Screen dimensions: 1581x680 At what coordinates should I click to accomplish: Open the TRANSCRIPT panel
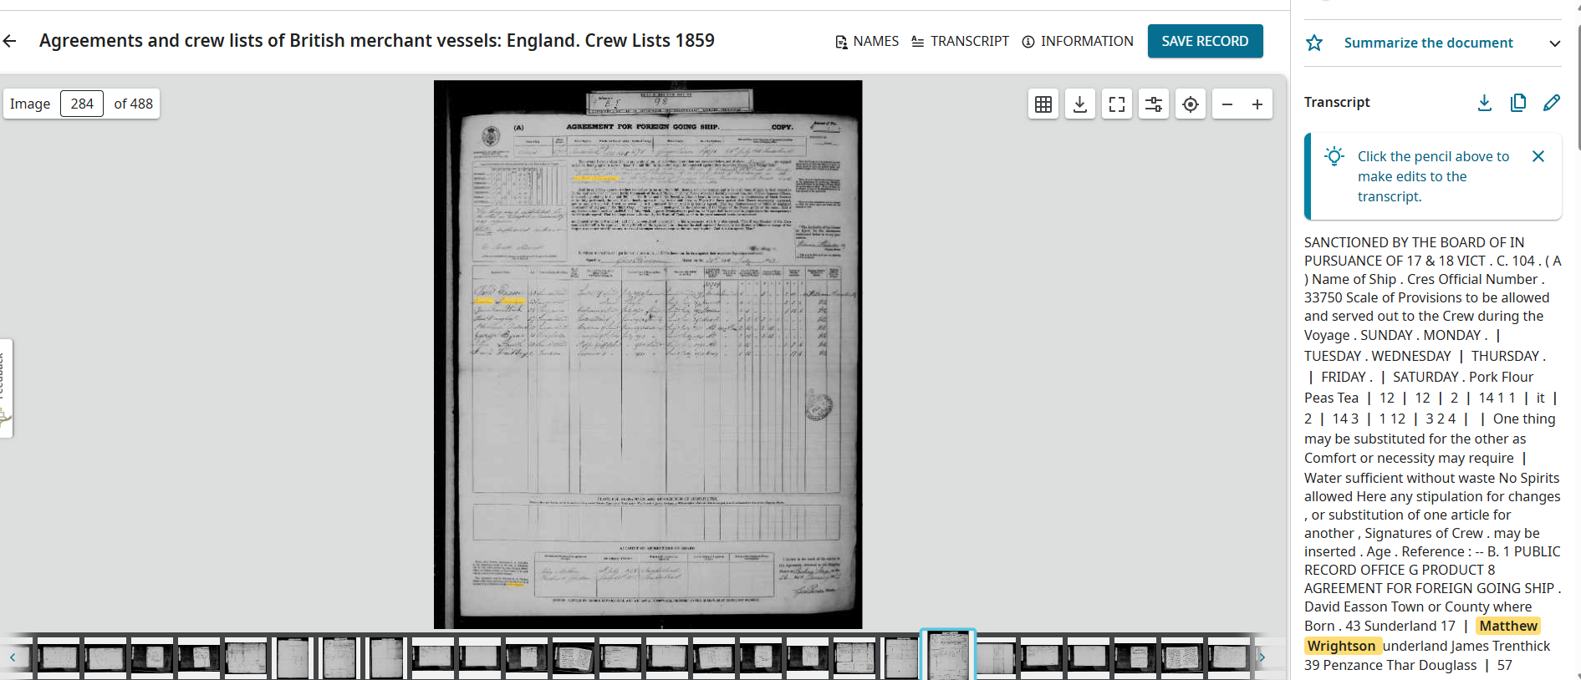(960, 41)
